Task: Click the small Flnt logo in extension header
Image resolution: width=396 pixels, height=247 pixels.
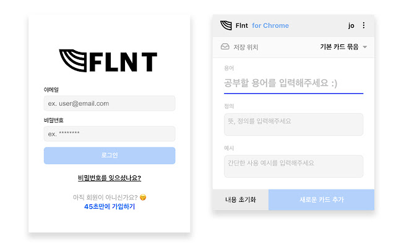Action: (226, 26)
